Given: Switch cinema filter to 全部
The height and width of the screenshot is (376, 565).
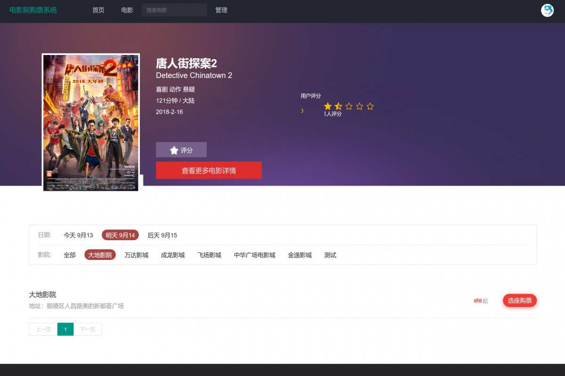Looking at the screenshot, I should (x=70, y=255).
